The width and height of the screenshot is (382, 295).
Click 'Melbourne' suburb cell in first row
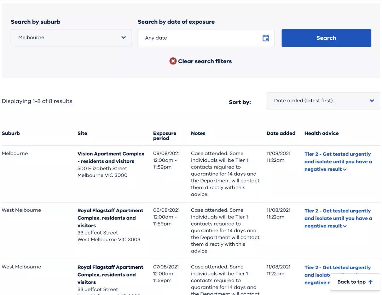pyautogui.click(x=15, y=153)
